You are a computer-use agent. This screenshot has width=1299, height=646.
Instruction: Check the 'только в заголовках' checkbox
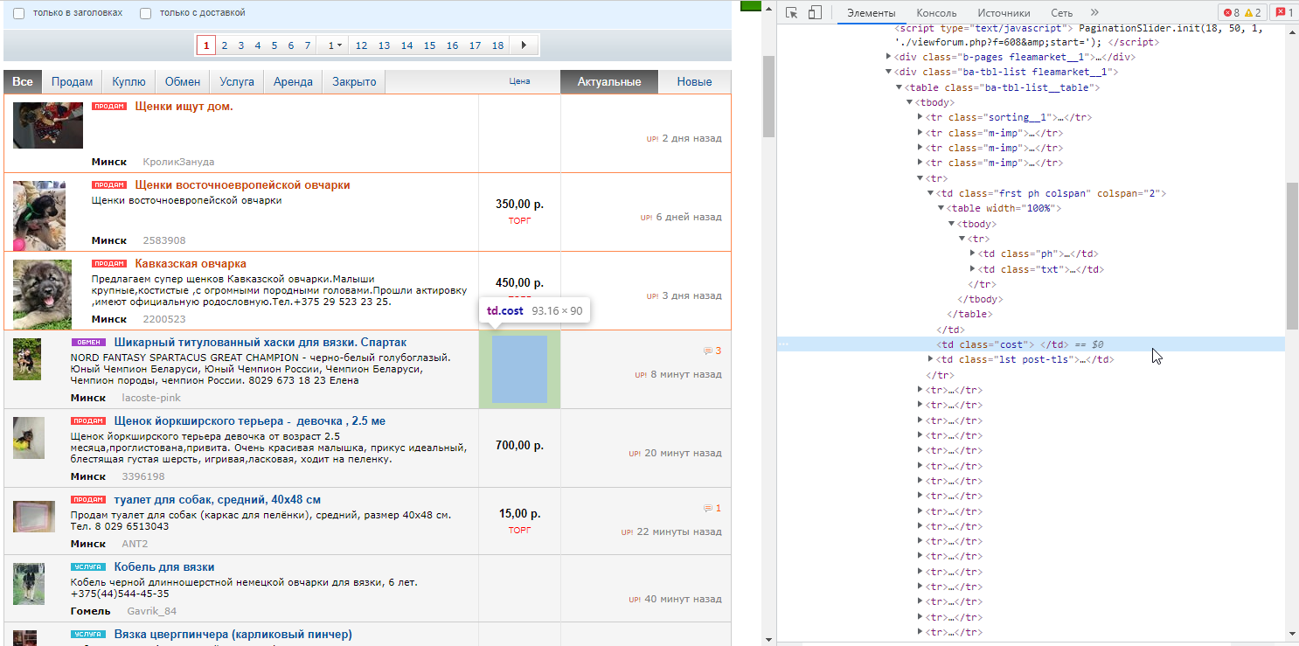point(18,13)
